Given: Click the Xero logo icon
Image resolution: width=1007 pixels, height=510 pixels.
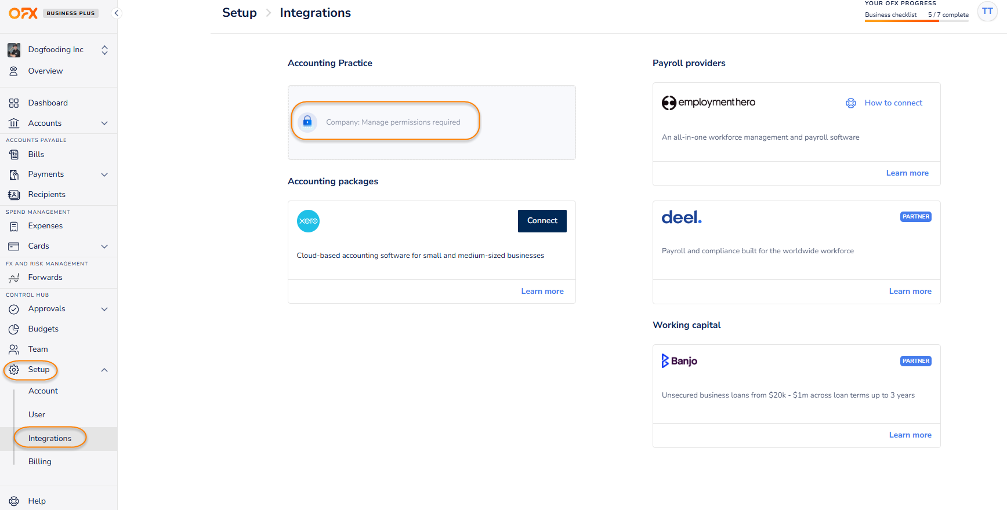Looking at the screenshot, I should (308, 221).
